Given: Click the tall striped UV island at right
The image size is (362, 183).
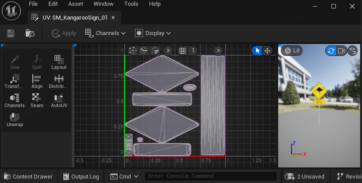Looking at the screenshot, I should (213, 105).
